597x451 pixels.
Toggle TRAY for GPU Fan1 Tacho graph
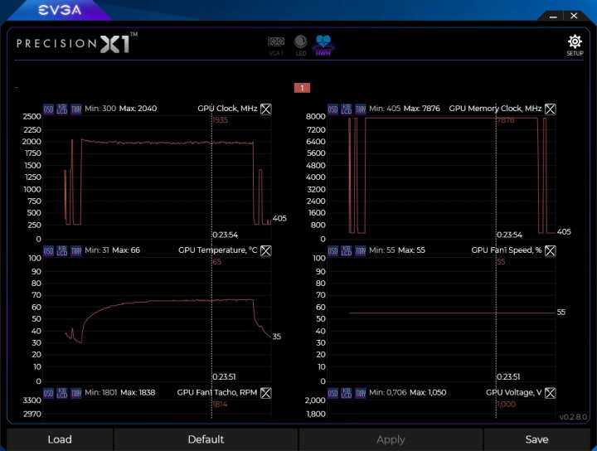[x=76, y=393]
